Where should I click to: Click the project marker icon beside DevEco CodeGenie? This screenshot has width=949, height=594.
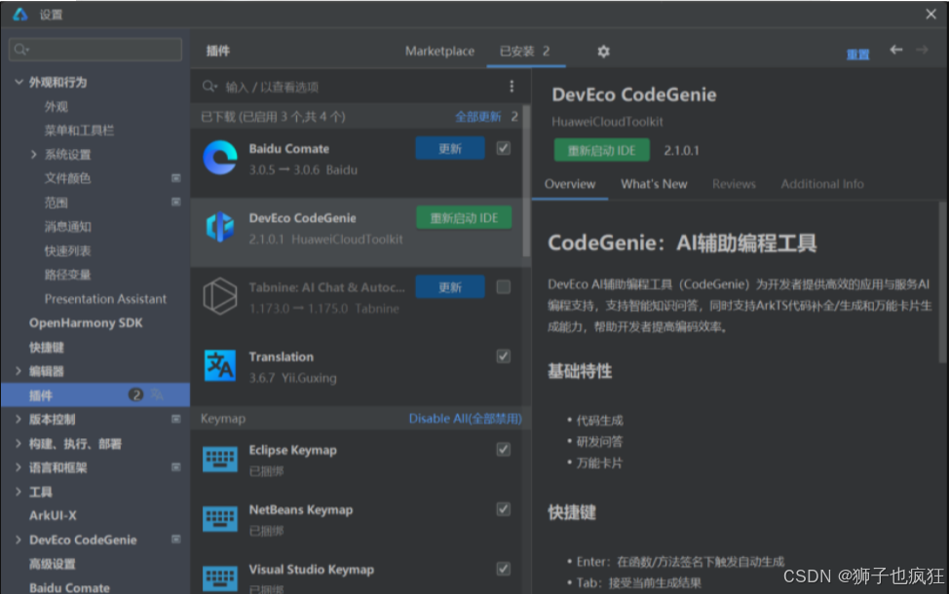tap(176, 538)
